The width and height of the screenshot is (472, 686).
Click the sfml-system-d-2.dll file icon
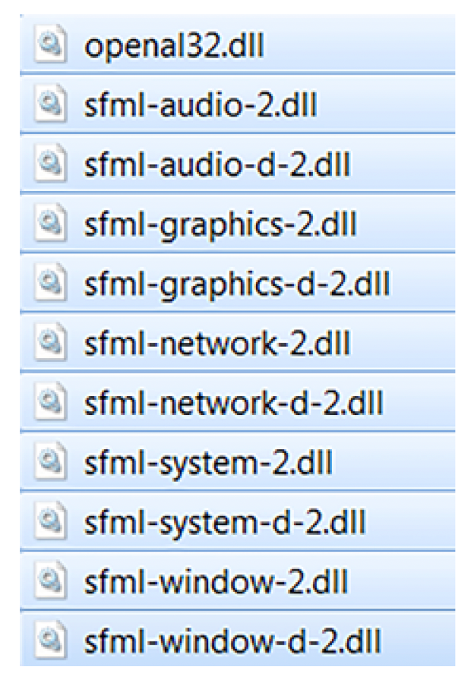coord(51,522)
